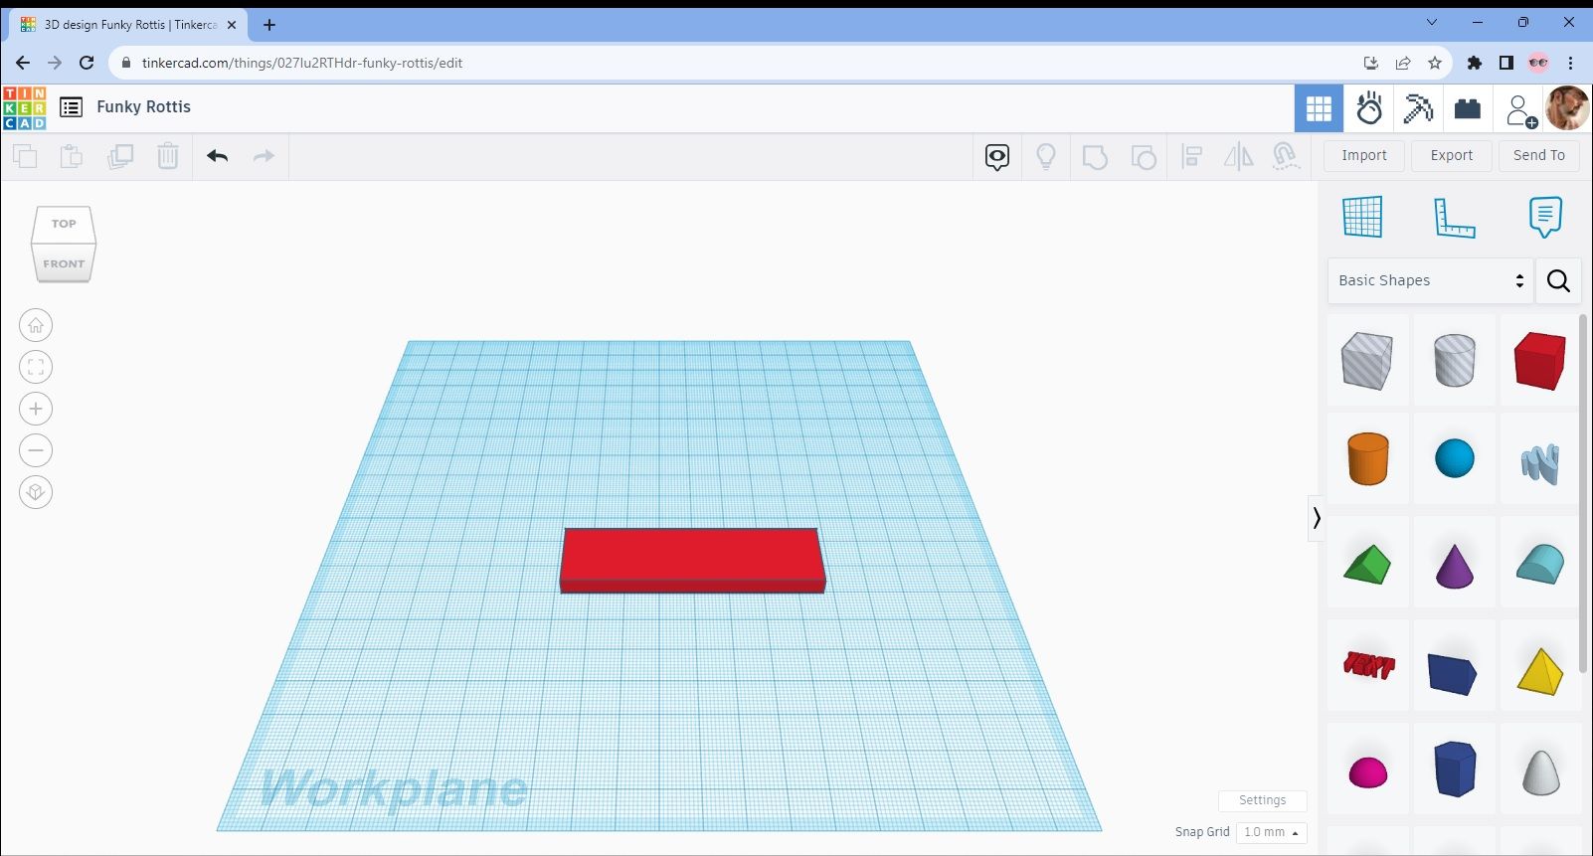Open the designs list icon
The width and height of the screenshot is (1593, 856).
click(71, 107)
